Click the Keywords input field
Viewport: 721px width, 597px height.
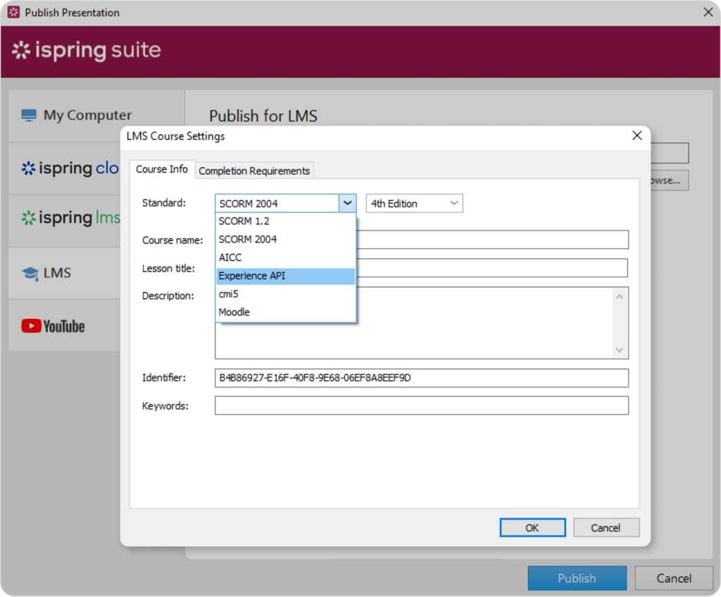[x=422, y=406]
